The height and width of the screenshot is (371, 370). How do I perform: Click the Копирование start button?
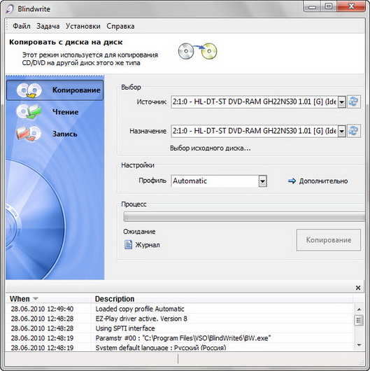pos(329,240)
